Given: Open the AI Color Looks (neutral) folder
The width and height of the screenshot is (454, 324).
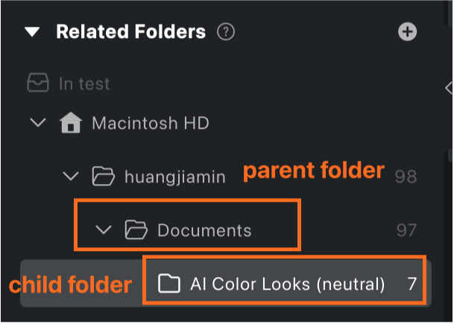Looking at the screenshot, I should tap(288, 284).
